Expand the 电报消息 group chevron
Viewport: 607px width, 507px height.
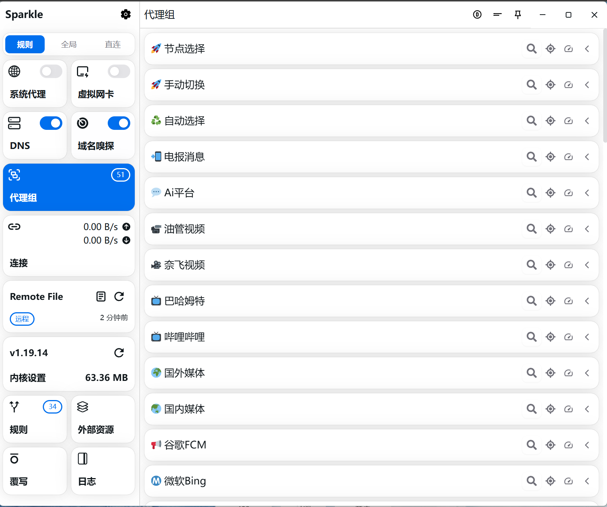pyautogui.click(x=587, y=157)
